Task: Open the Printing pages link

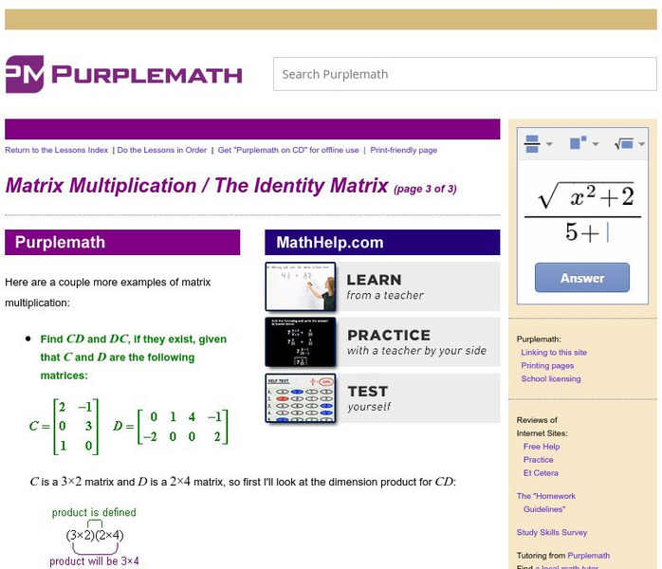Action: [x=547, y=365]
